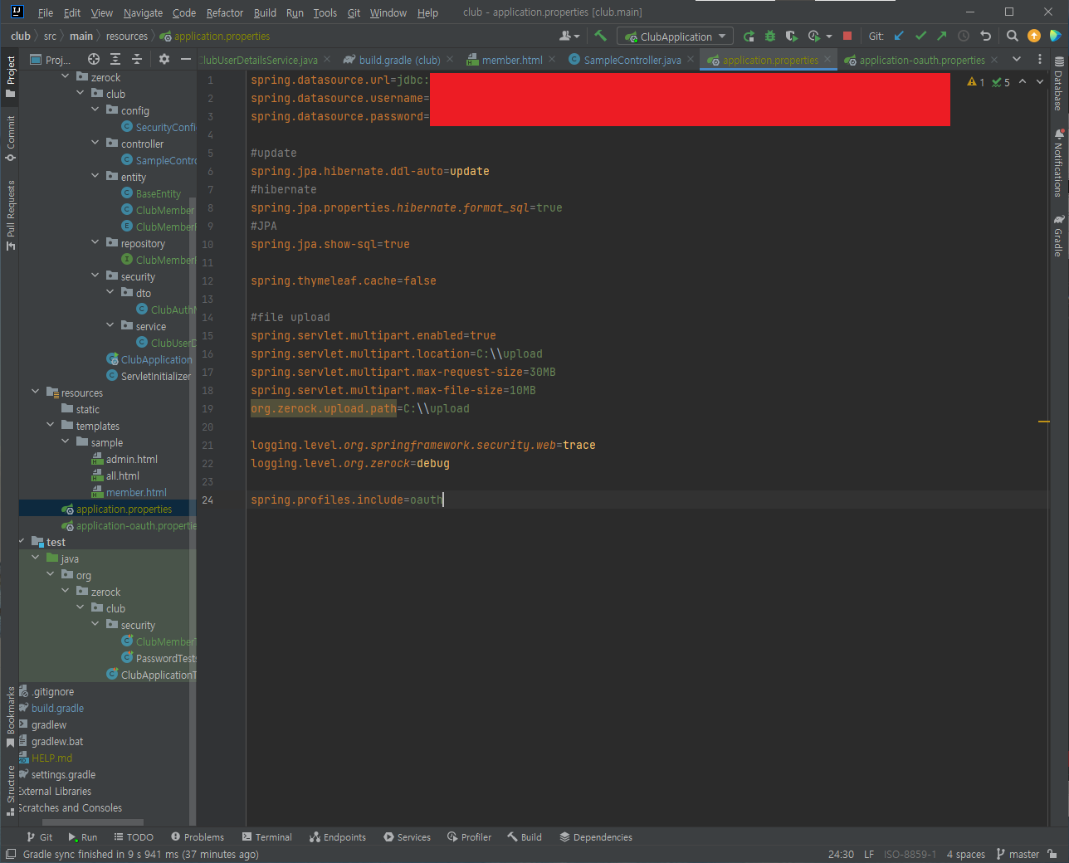This screenshot has height=863, width=1069.
Task: Open the File menu
Action: tap(46, 12)
